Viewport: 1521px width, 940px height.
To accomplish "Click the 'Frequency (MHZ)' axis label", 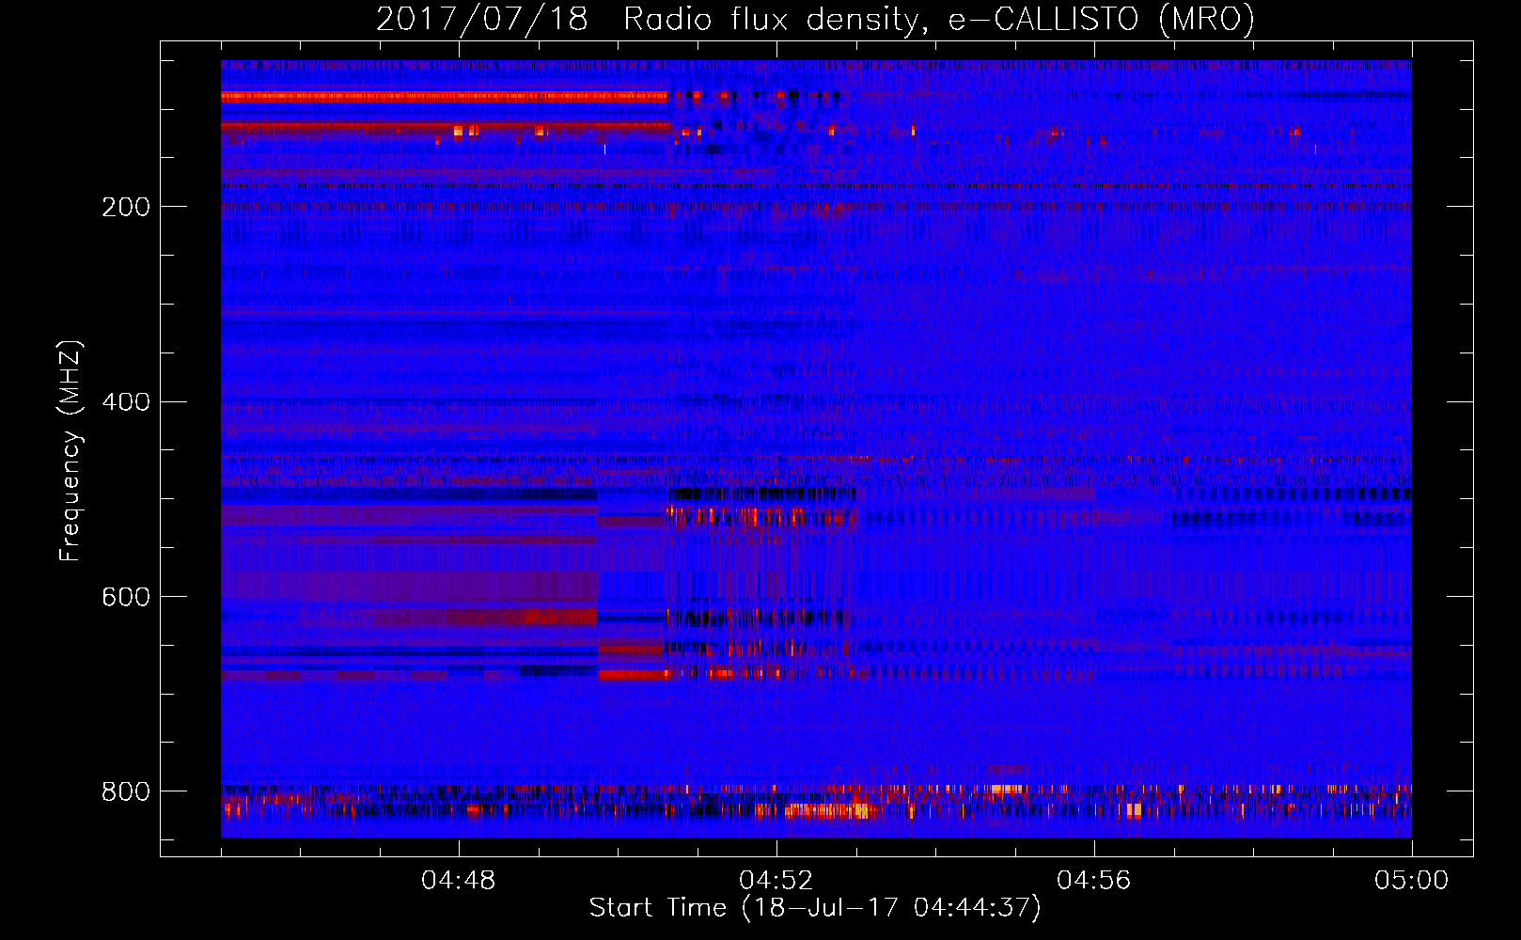I will pyautogui.click(x=71, y=451).
